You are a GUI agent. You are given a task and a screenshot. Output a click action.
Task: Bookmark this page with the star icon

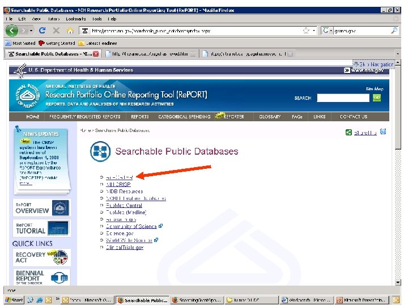tap(306, 31)
